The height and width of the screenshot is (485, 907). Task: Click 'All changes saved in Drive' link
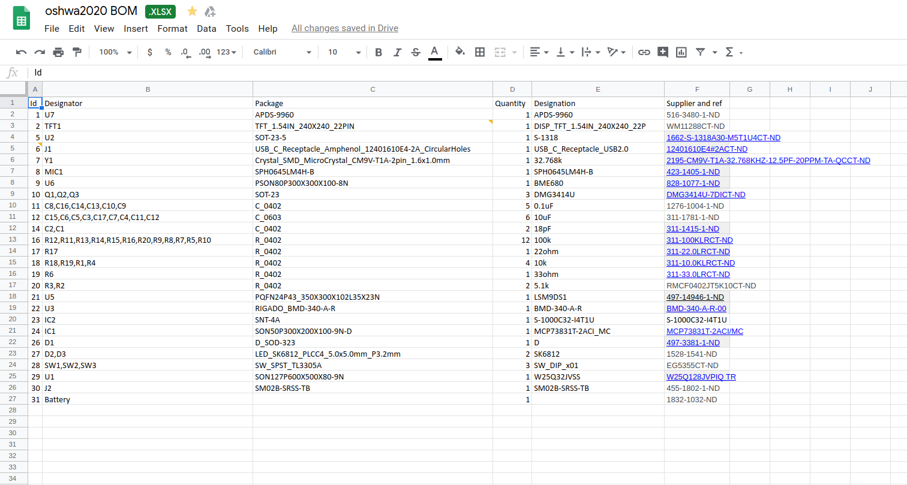(x=345, y=28)
